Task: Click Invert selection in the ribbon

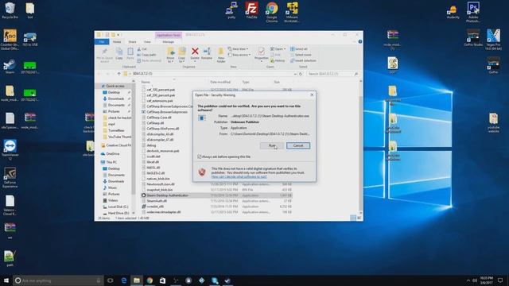Action: [x=303, y=60]
